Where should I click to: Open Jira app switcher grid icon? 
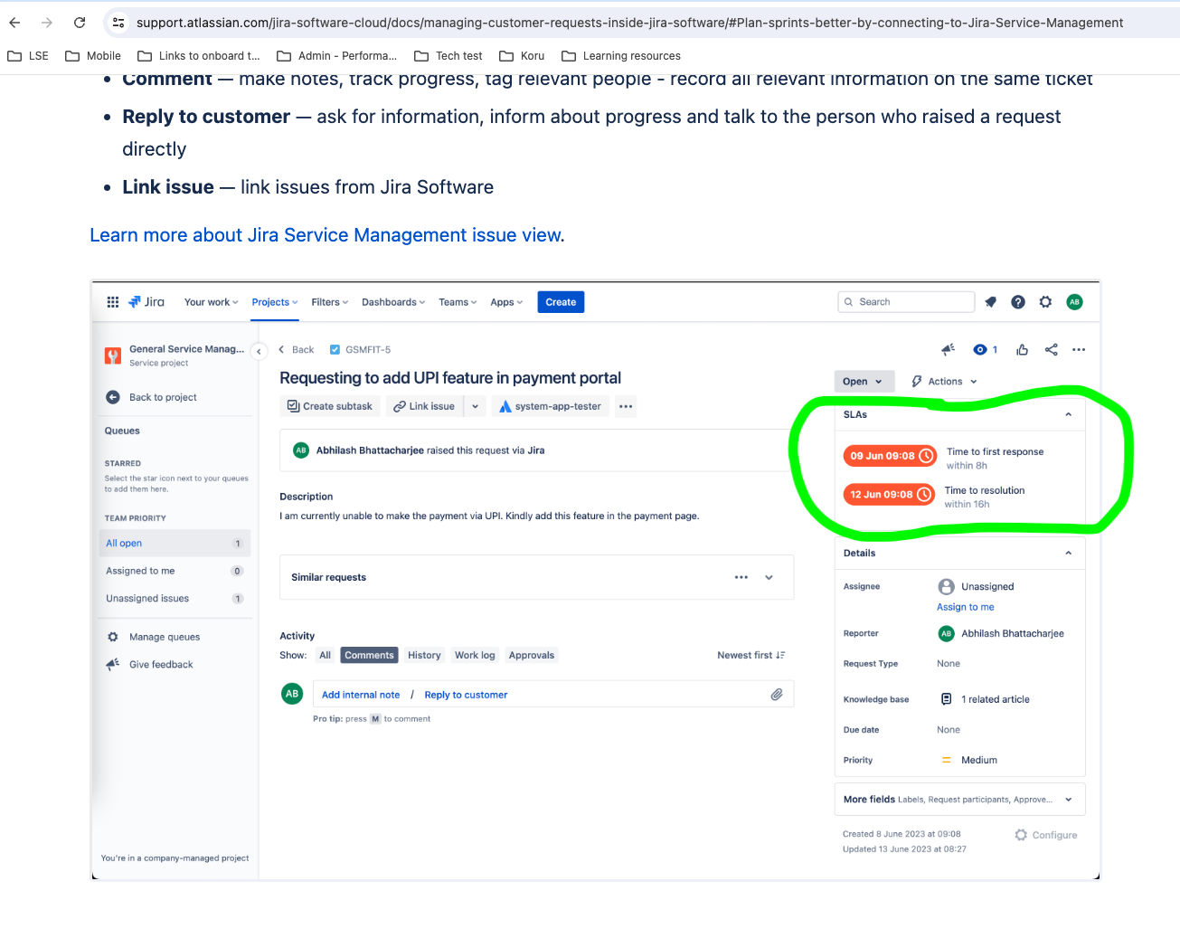coord(113,302)
